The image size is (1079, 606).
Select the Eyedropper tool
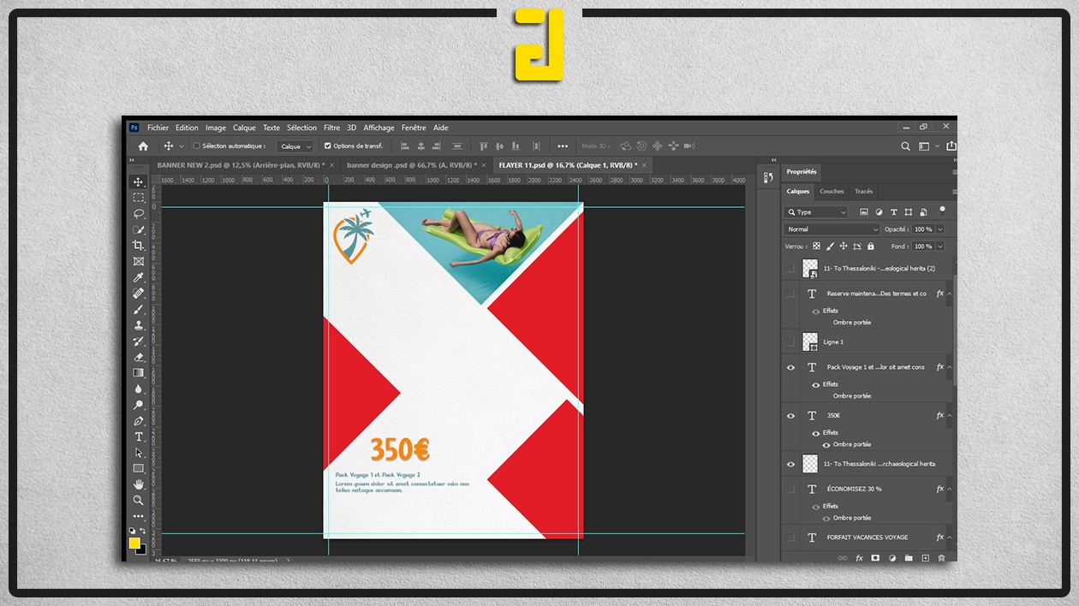pyautogui.click(x=138, y=277)
